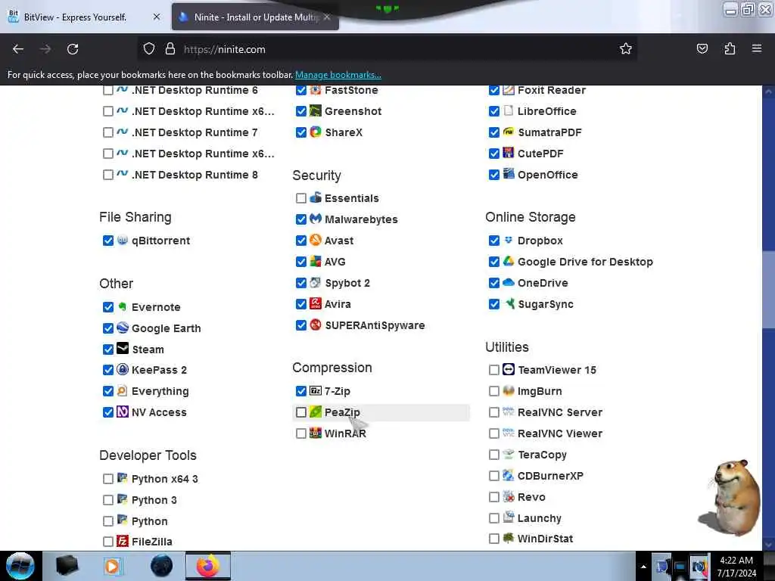775x581 pixels.
Task: Click the Dropbox icon
Action: coord(509,240)
